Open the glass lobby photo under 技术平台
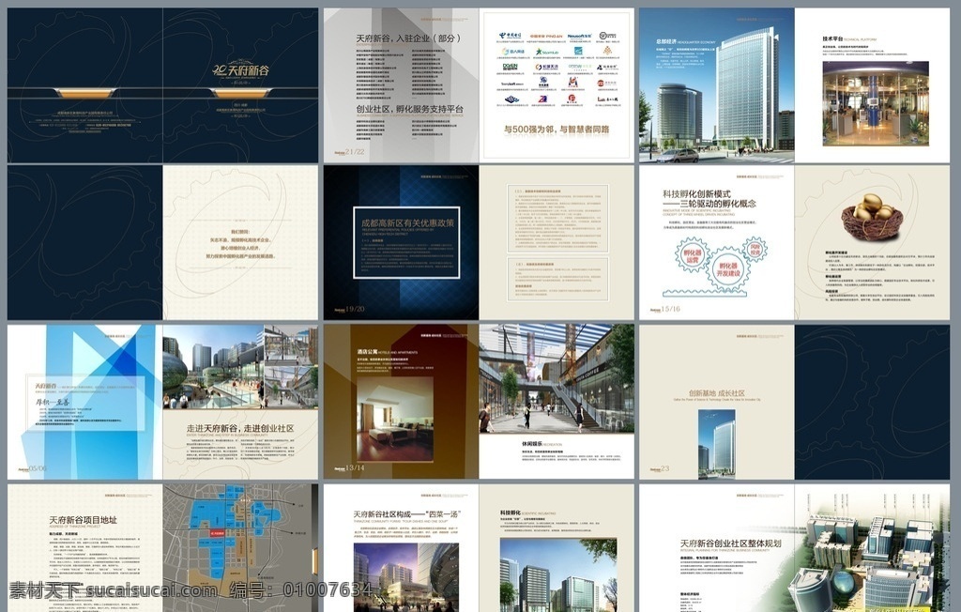 (876, 103)
